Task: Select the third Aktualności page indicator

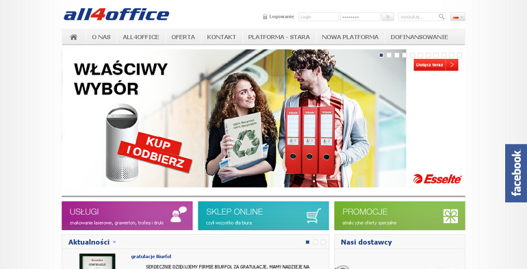Action: pos(323,242)
